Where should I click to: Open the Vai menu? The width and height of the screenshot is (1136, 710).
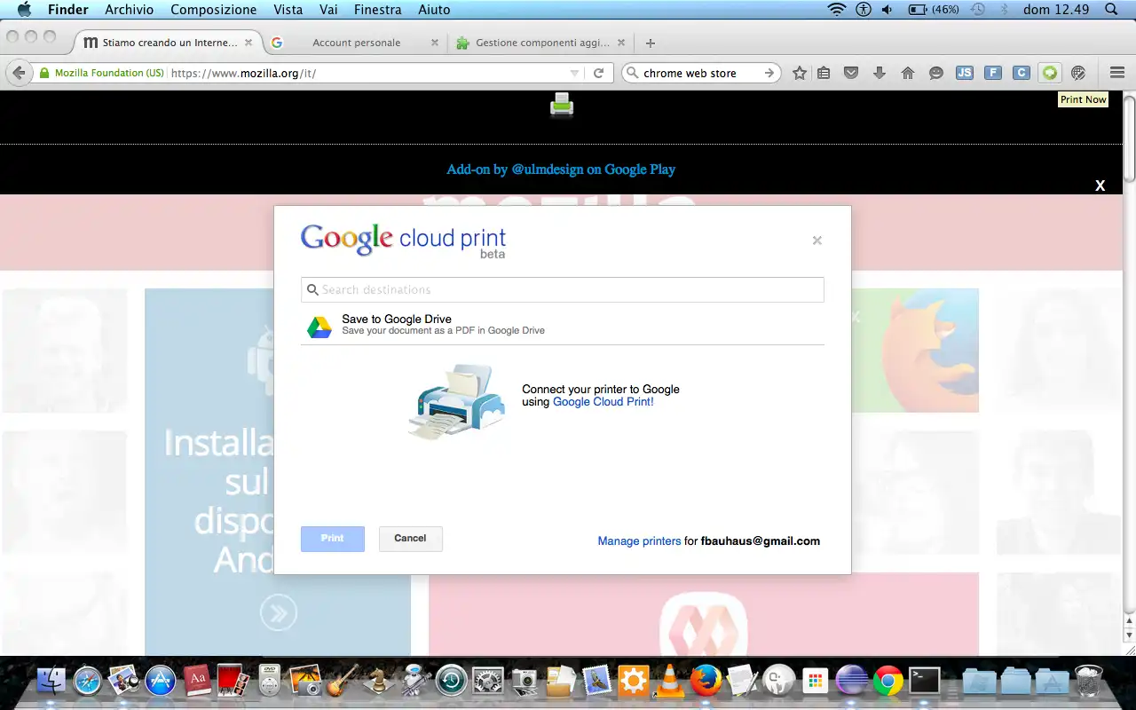[328, 10]
